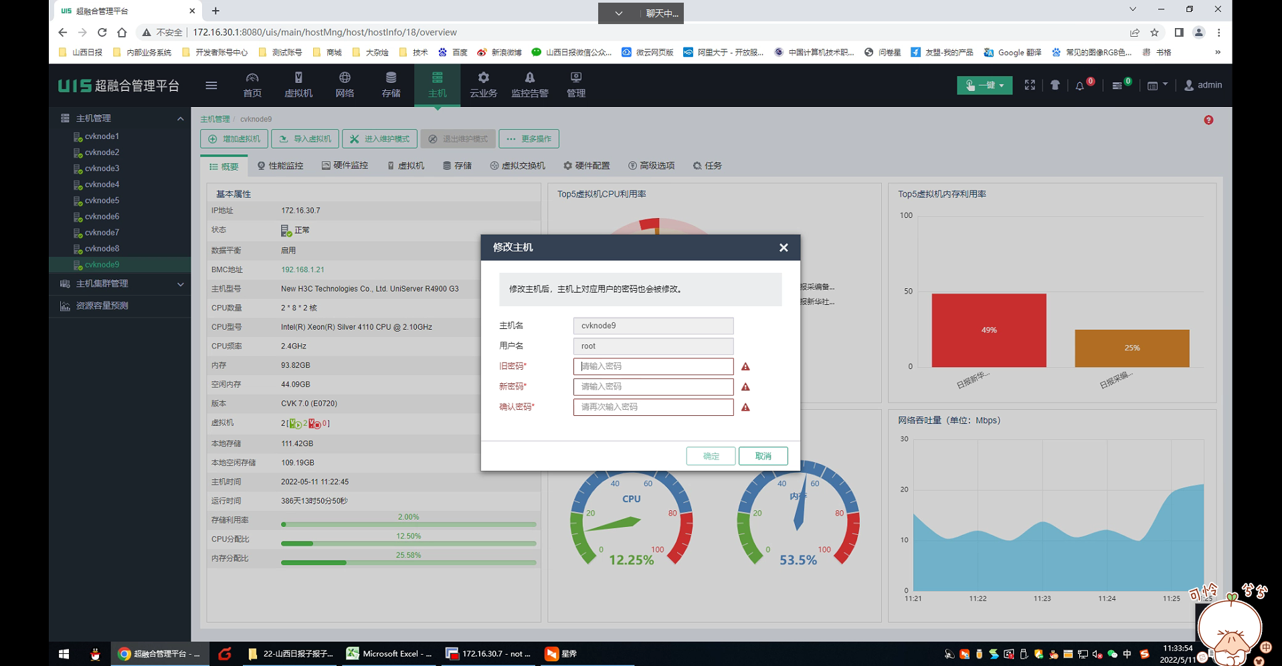The height and width of the screenshot is (666, 1282).
Task: Open the admin user menu
Action: click(1203, 85)
